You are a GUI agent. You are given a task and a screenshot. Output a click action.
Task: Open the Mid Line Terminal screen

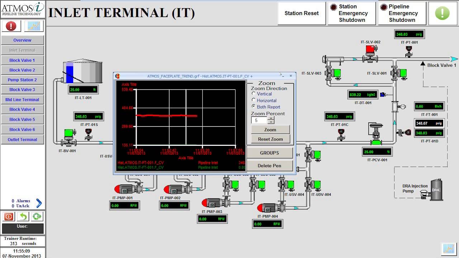pos(23,100)
